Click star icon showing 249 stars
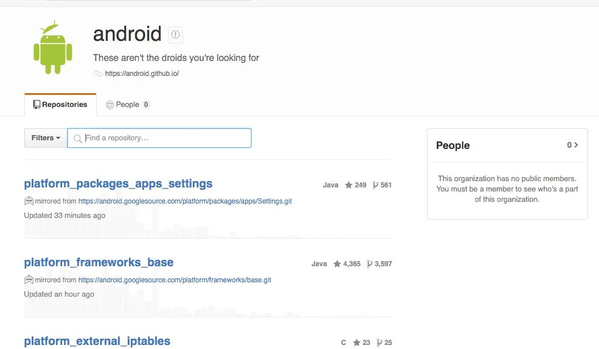This screenshot has height=349, width=599. pos(348,185)
